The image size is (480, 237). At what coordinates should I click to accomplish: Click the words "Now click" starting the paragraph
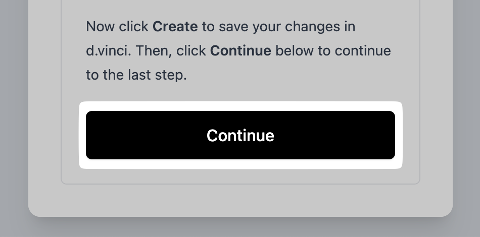(x=117, y=26)
